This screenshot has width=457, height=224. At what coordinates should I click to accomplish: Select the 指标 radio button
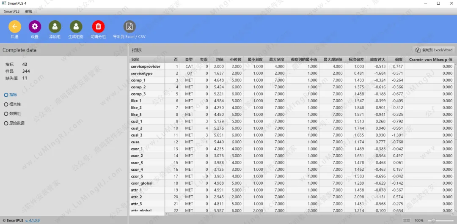(6, 95)
